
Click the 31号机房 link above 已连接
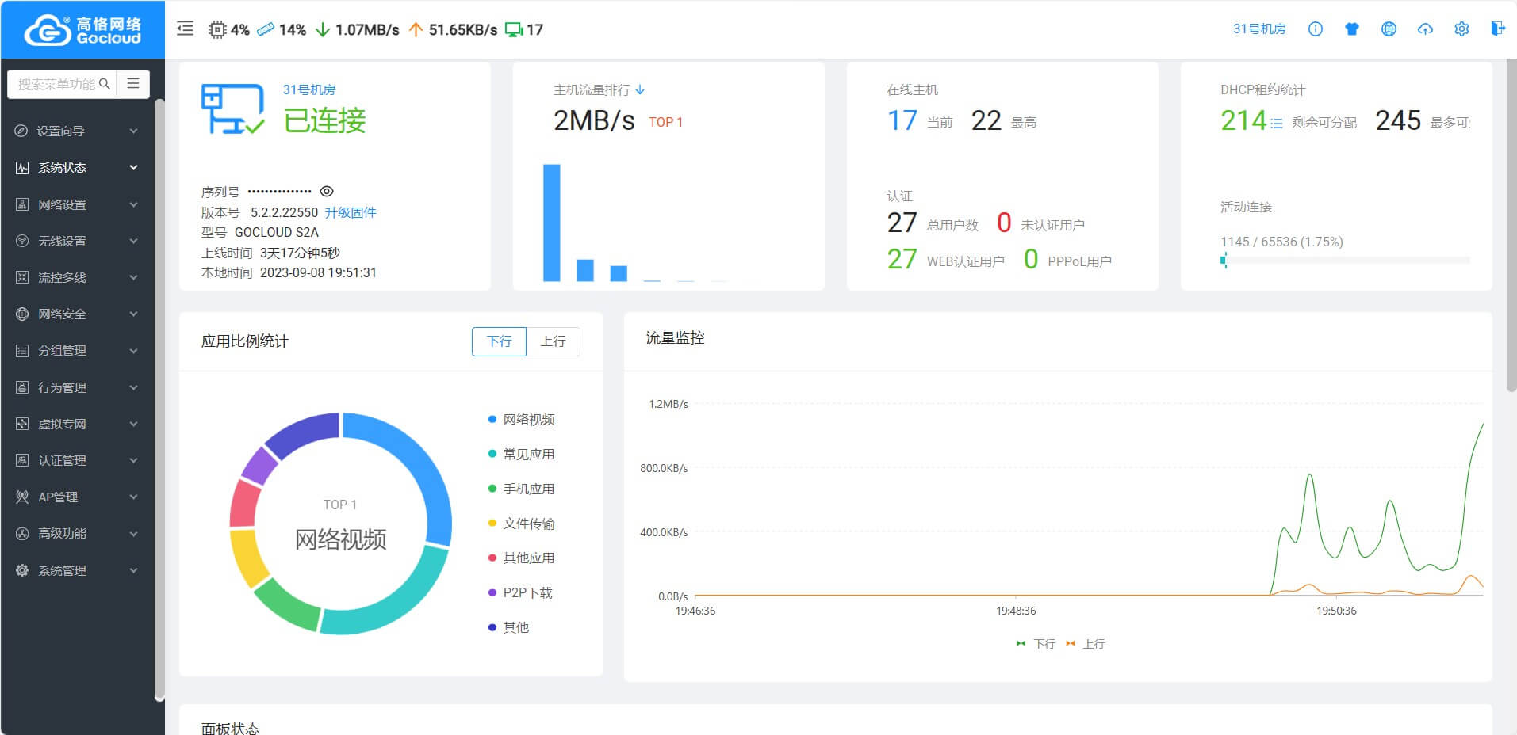point(309,90)
